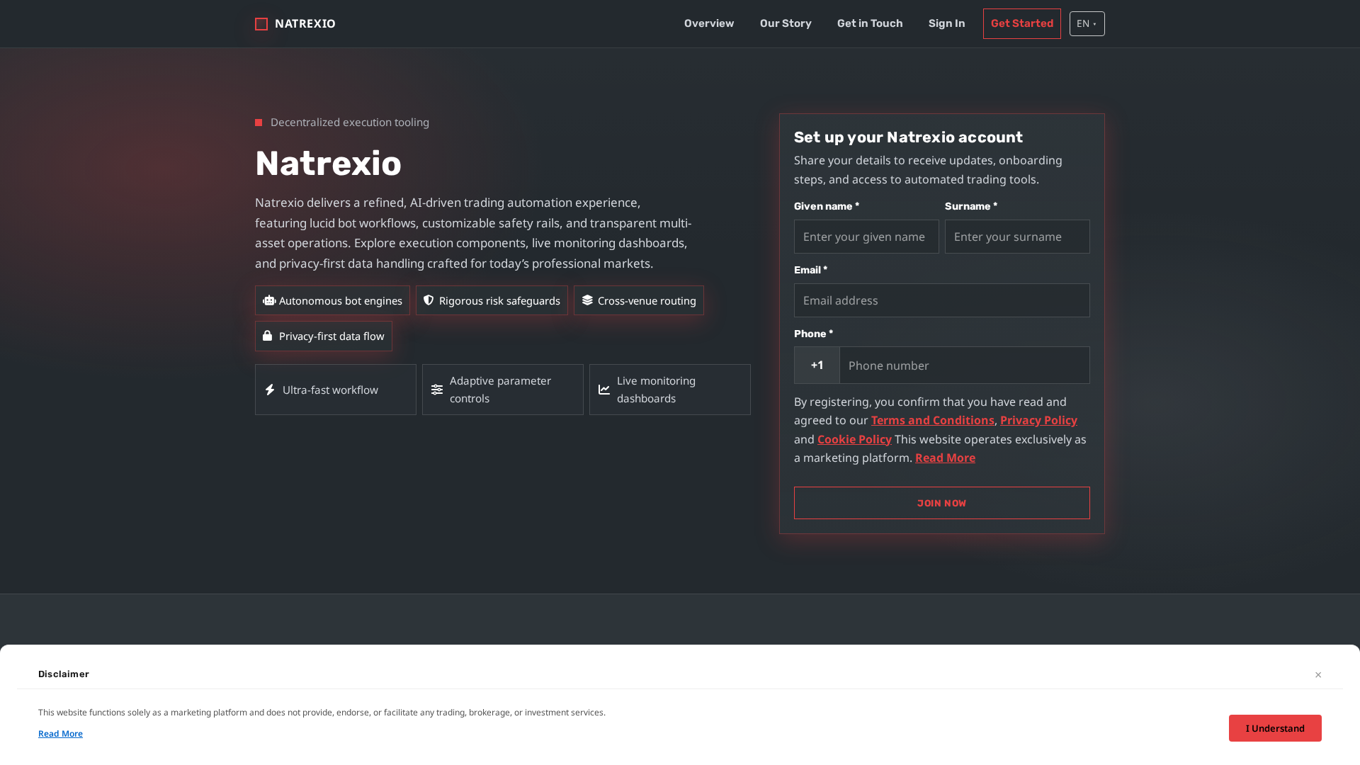This screenshot has width=1360, height=765.
Task: Open the Overview nav item
Action: pyautogui.click(x=709, y=23)
